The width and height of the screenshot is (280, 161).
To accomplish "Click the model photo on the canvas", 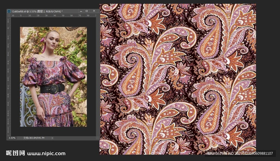I will 53,77.
